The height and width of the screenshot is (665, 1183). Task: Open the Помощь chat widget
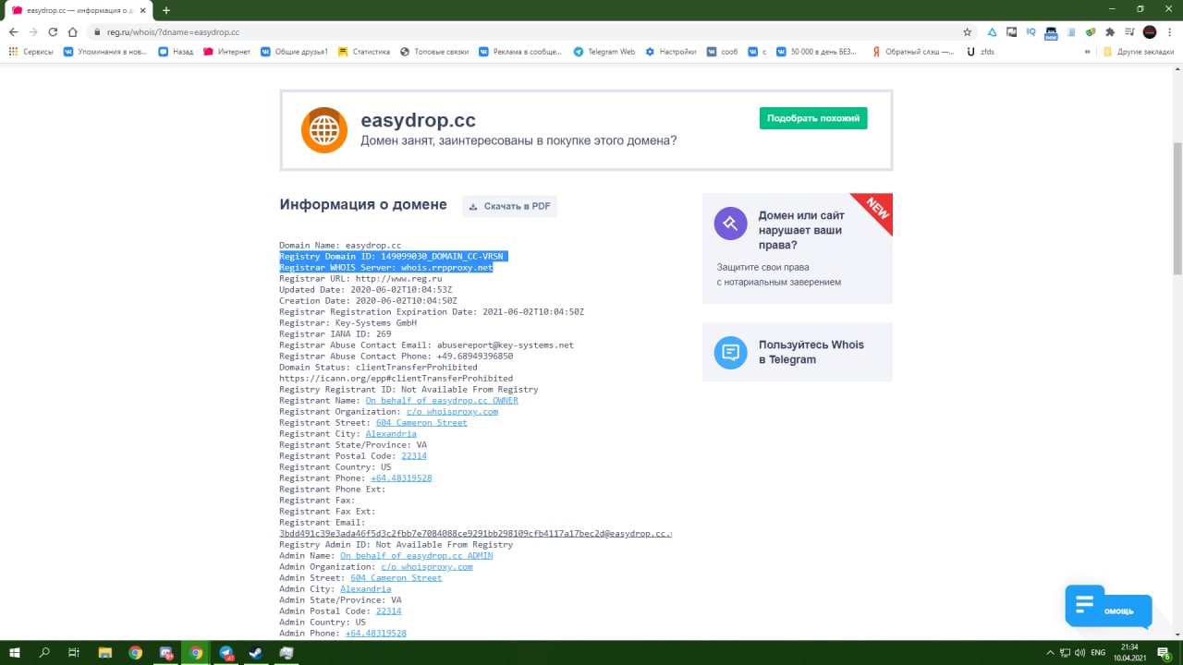(x=1107, y=606)
